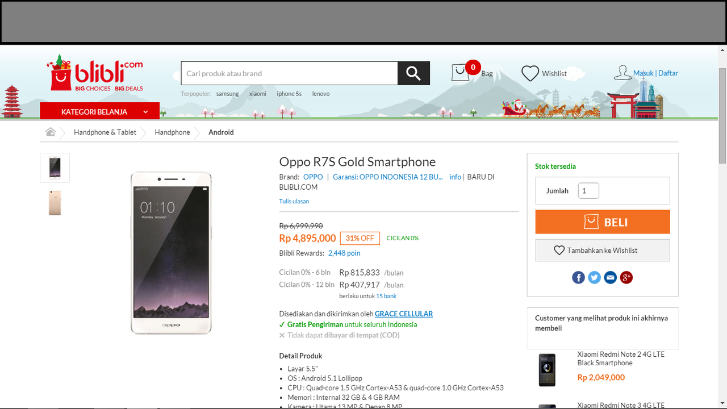
Task: Select popular search term xiaomi
Action: (257, 94)
